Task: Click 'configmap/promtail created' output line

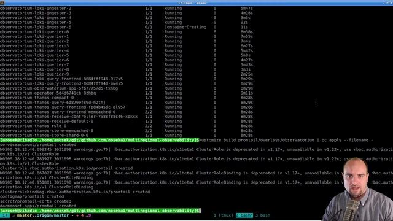Action: pyautogui.click(x=32, y=196)
